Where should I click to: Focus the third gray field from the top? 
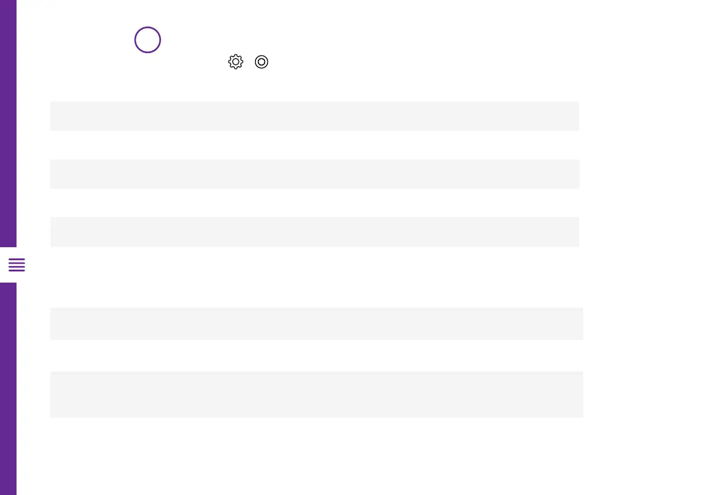314,232
